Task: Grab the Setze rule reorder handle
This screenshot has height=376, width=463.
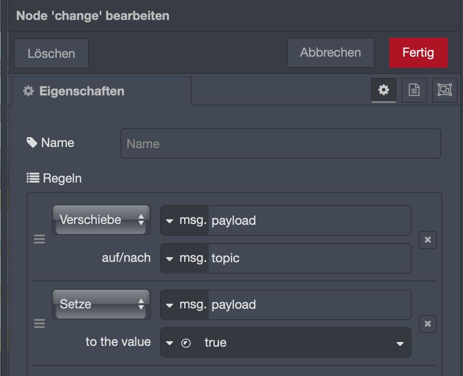Action: (x=39, y=324)
